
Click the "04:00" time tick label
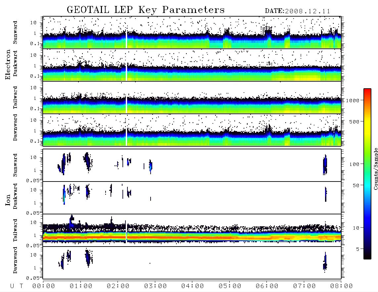[x=193, y=286]
